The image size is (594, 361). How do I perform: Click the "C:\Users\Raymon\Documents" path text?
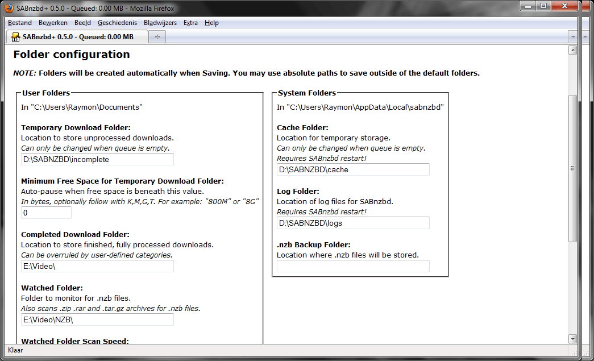pyautogui.click(x=86, y=107)
